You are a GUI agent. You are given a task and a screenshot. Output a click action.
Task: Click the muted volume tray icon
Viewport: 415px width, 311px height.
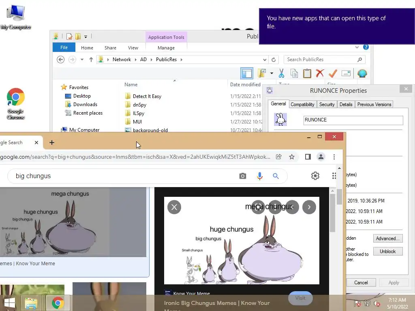(376, 303)
